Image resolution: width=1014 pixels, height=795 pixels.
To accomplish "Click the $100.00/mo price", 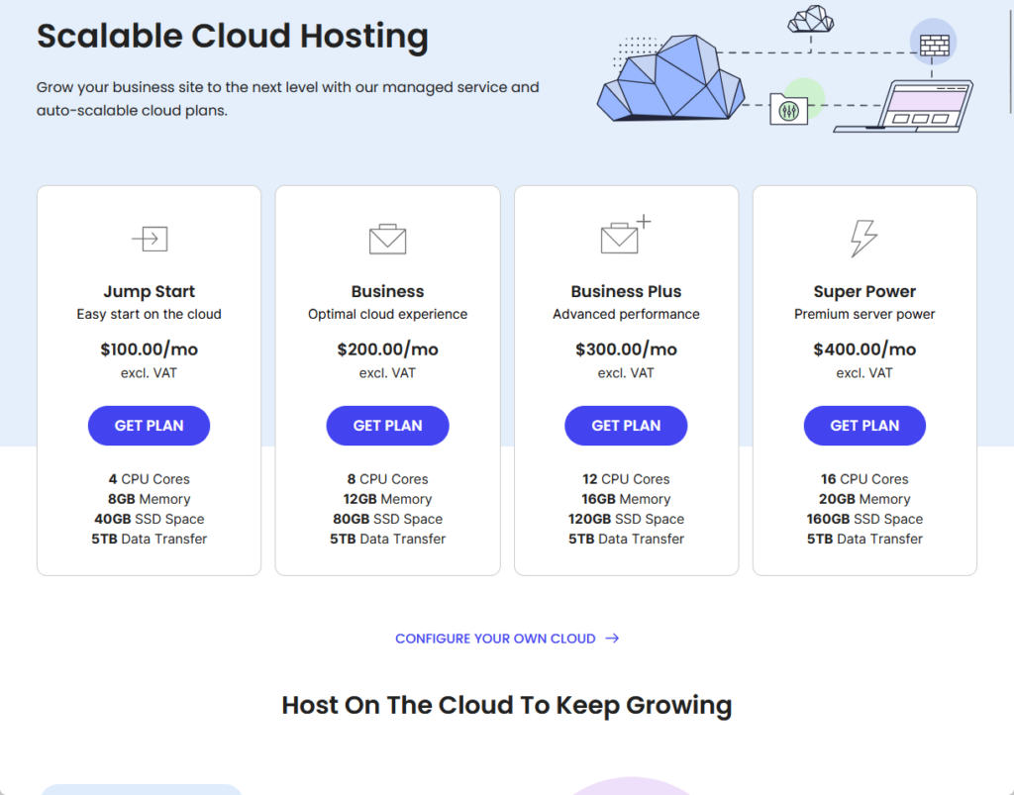I will tap(149, 349).
